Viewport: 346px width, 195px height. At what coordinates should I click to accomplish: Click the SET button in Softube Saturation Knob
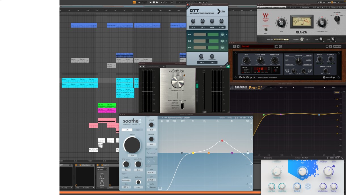[x=204, y=112]
